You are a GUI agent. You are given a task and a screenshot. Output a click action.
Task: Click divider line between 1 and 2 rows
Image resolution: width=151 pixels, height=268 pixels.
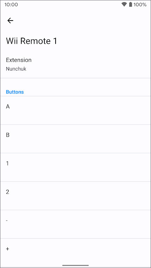click(x=75, y=181)
